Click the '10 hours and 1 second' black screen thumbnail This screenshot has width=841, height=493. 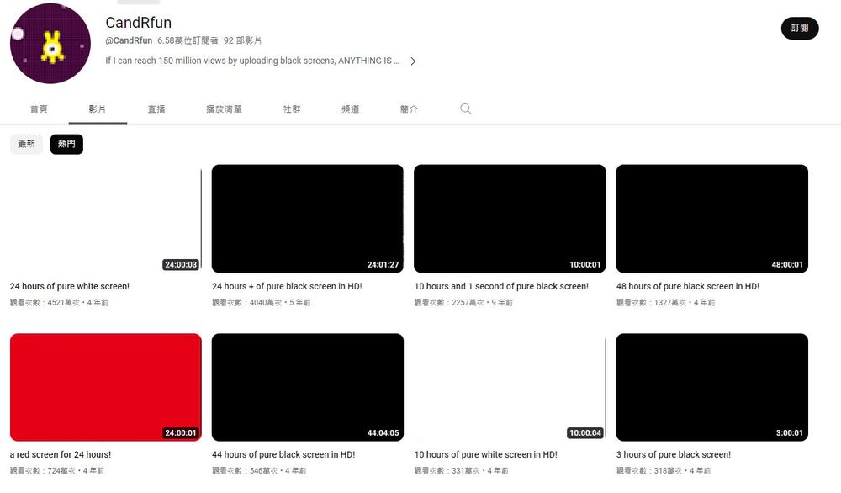click(510, 218)
